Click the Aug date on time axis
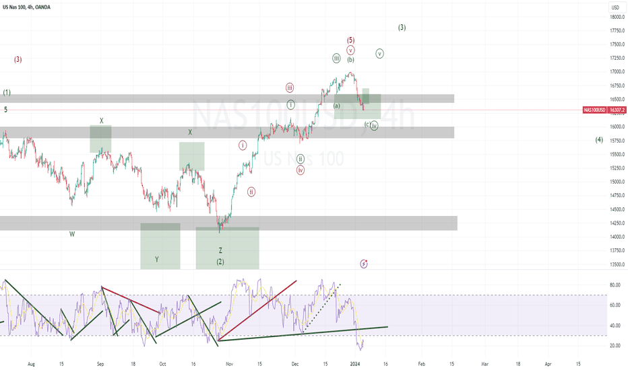628x370 pixels. pos(31,364)
